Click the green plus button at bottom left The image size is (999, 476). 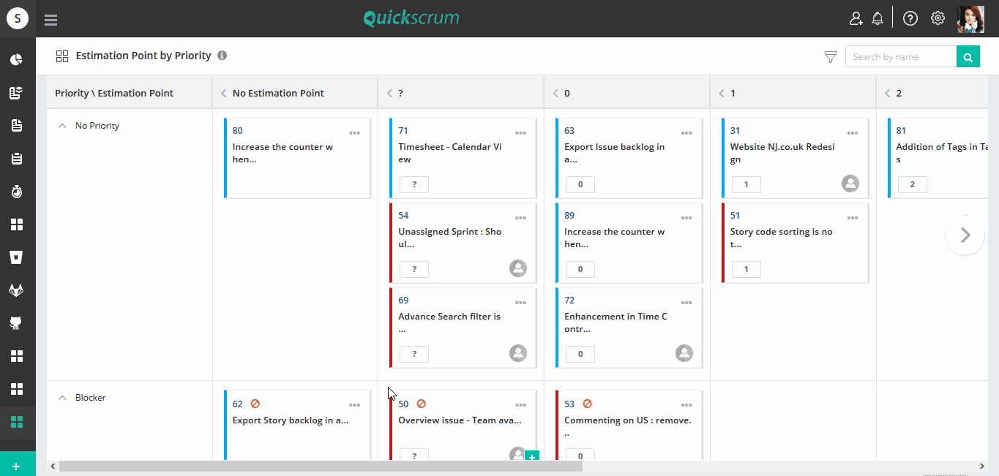tap(18, 464)
